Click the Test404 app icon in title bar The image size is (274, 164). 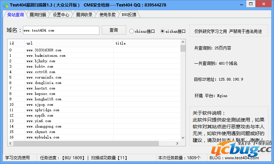[x=5, y=5]
